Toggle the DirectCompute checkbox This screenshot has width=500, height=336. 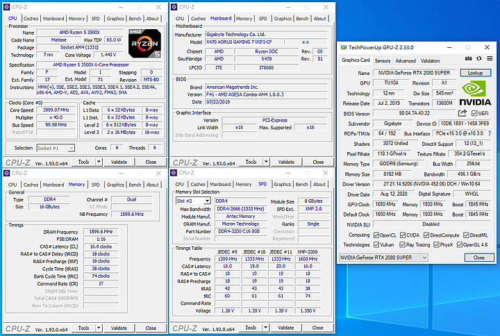tap(426, 235)
